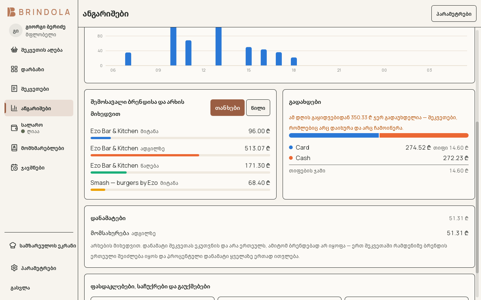Click the Ezo Bar & Kitchen წაღება progress bar
Image resolution: width=481 pixels, height=300 pixels.
click(x=180, y=172)
